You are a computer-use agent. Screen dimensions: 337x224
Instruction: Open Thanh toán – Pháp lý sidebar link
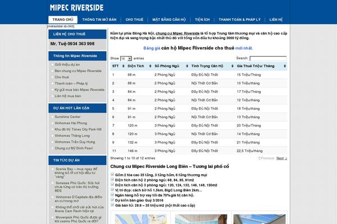tap(71, 83)
